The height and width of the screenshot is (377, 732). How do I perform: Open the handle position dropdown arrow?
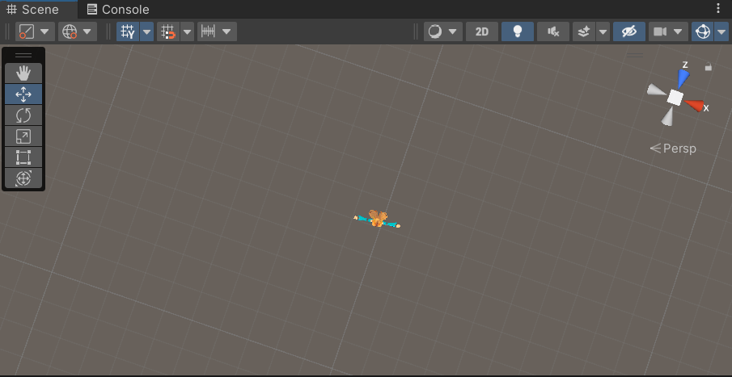[44, 31]
